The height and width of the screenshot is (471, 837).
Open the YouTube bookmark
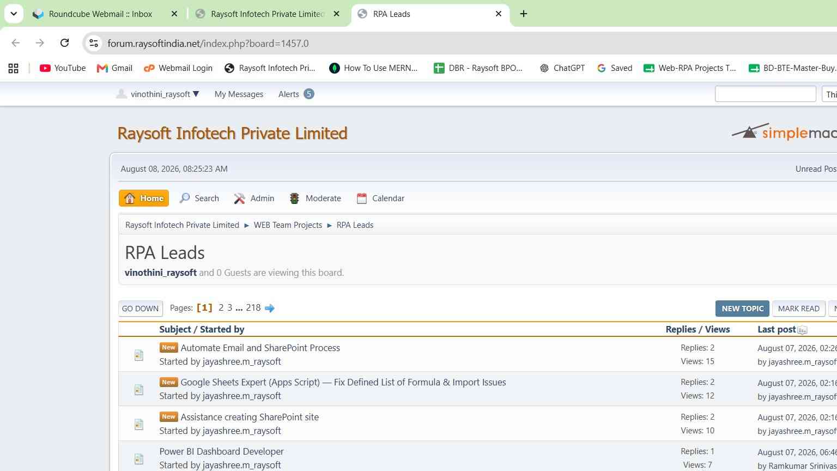(x=63, y=68)
